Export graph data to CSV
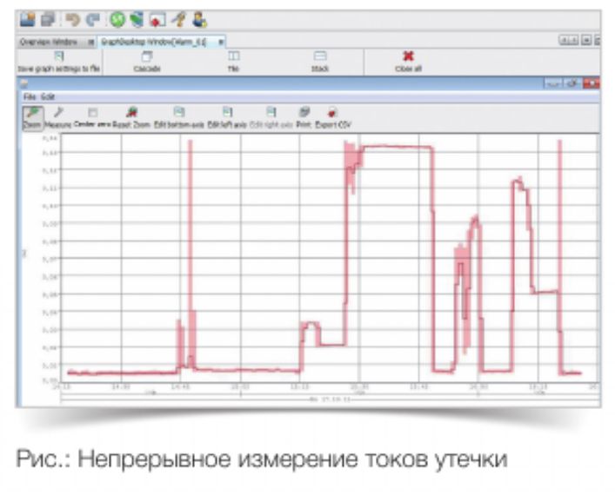615x495 pixels. click(332, 116)
